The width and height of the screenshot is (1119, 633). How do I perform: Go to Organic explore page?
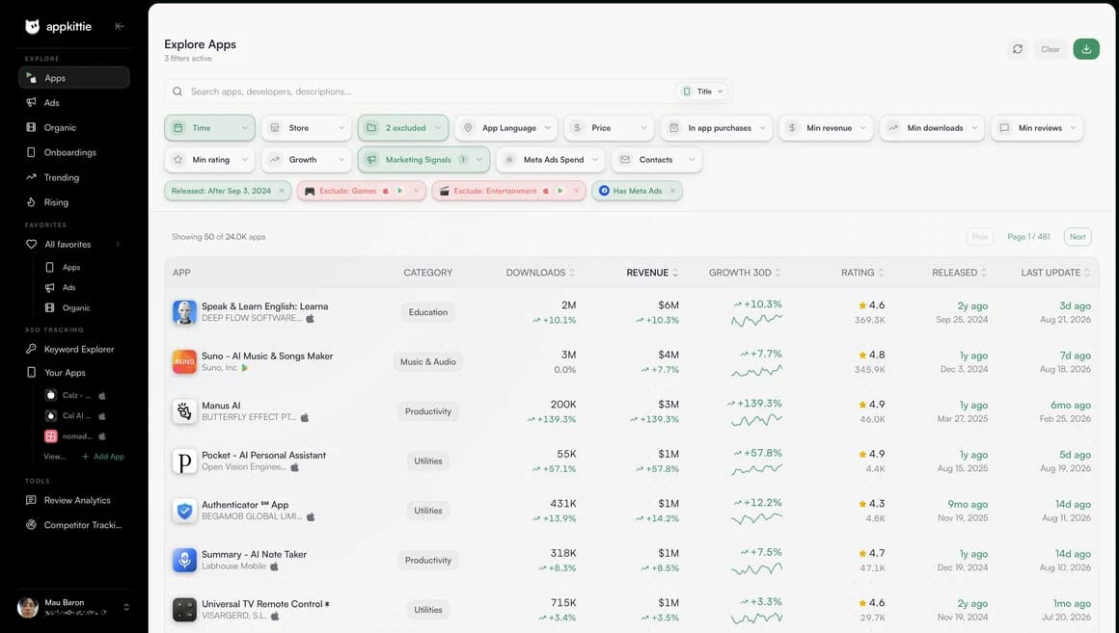(74, 127)
